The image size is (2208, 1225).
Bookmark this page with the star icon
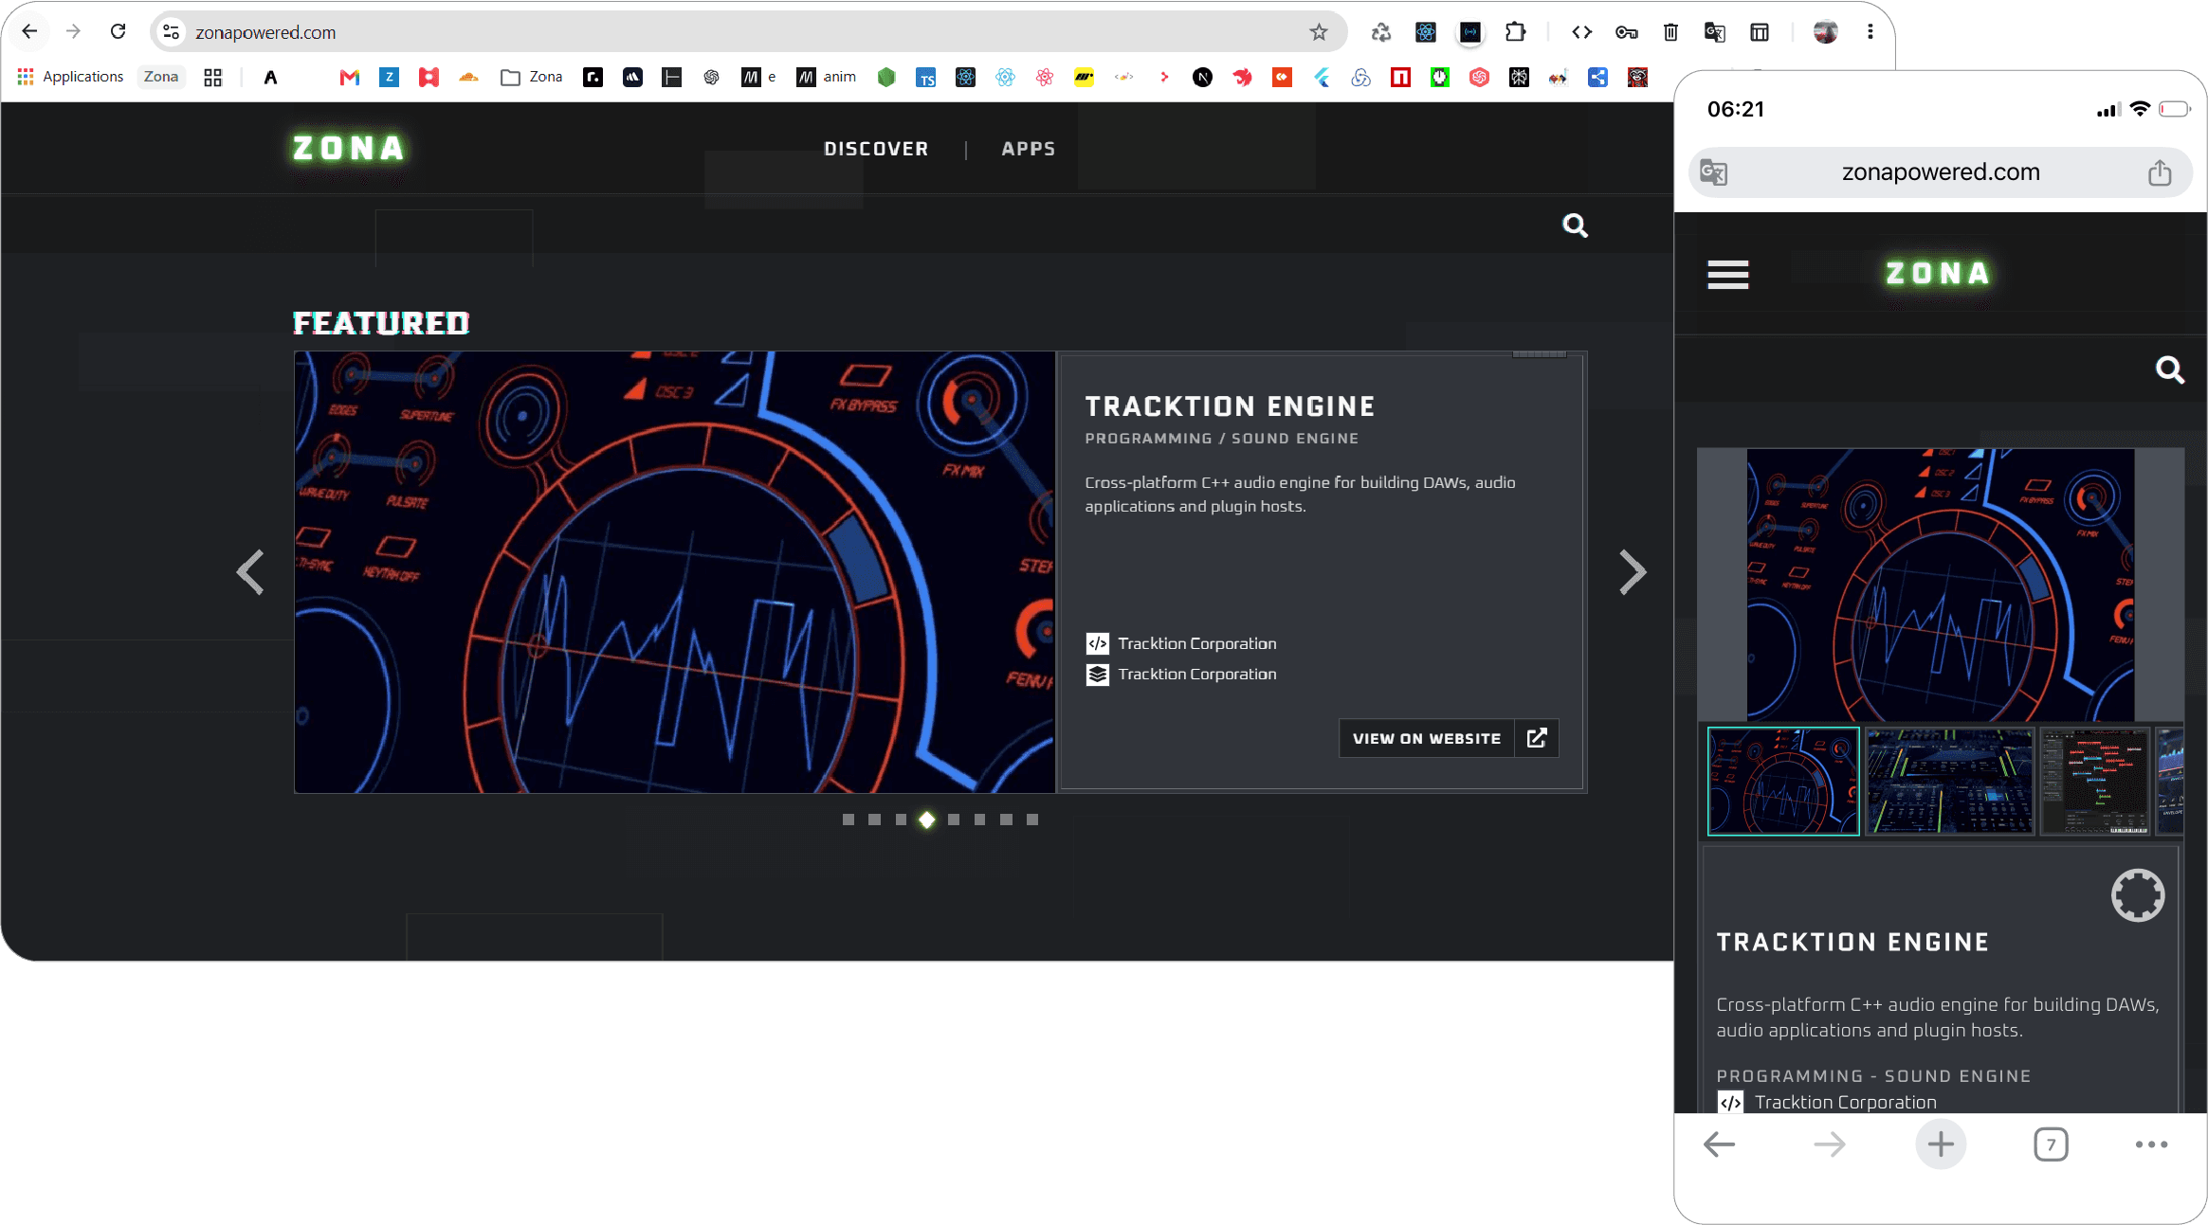(1318, 32)
